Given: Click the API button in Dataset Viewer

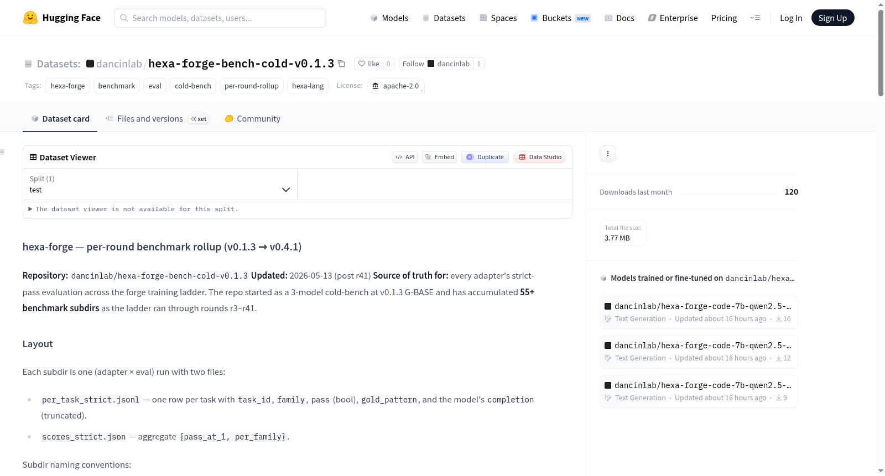Looking at the screenshot, I should (x=405, y=157).
